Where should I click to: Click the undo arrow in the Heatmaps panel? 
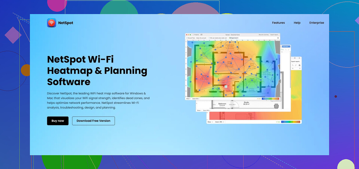(x=286, y=50)
